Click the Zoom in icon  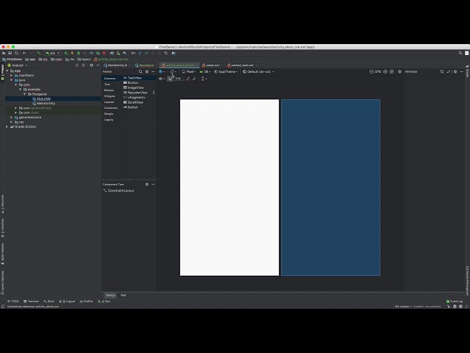(385, 72)
